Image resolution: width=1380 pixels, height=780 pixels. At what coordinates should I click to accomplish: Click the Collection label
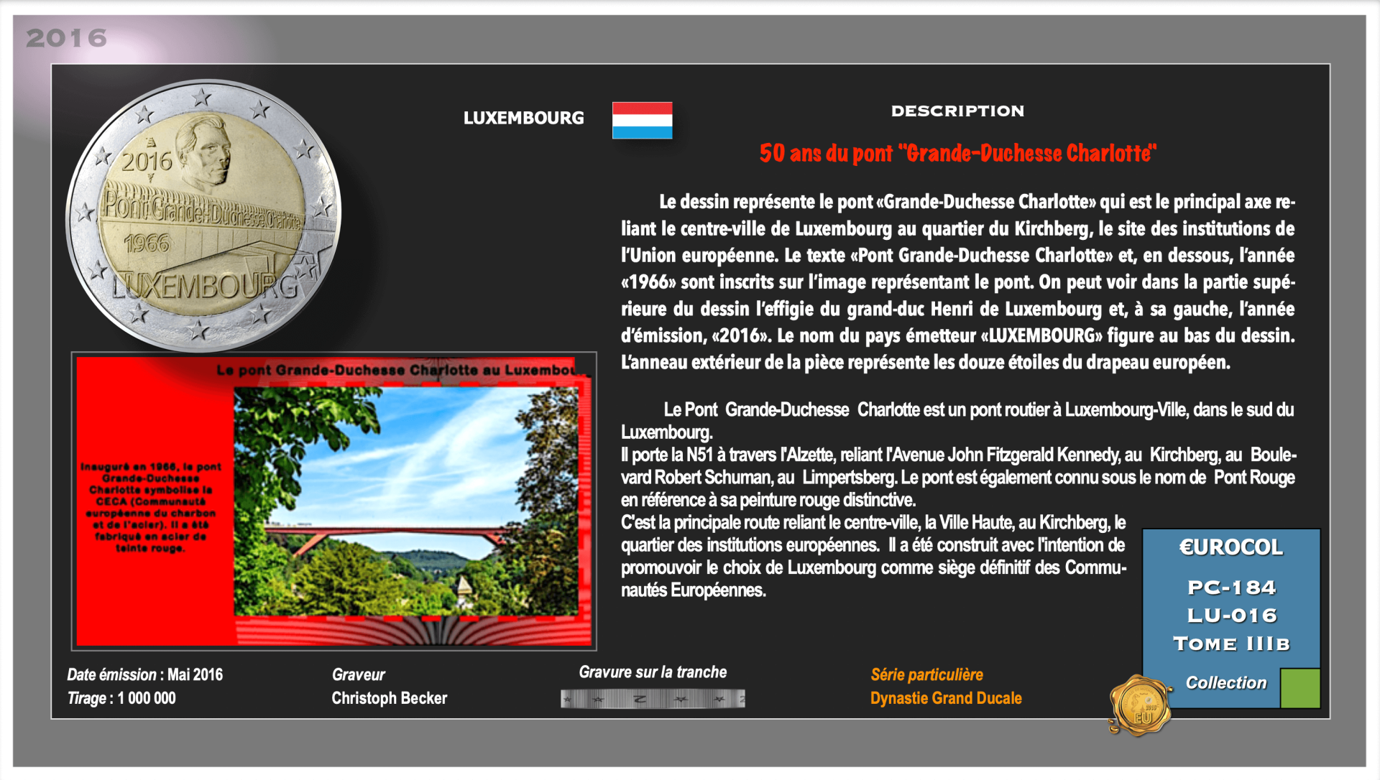click(1225, 683)
